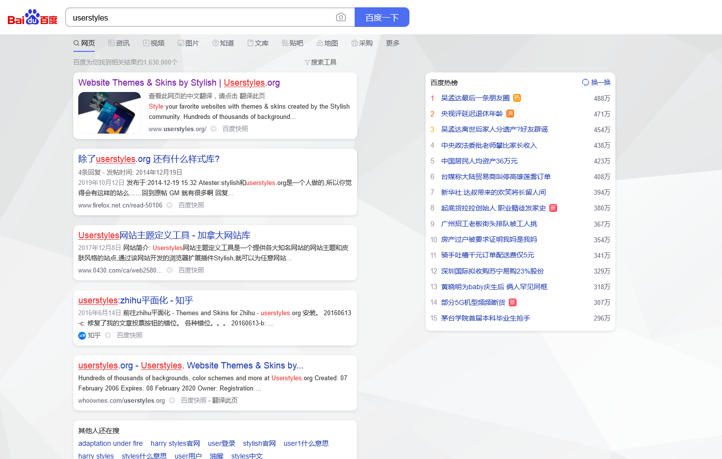Screen dimensions: 722x459
Task: Open 百度快照 for the userstyles.org result
Action: (235, 129)
